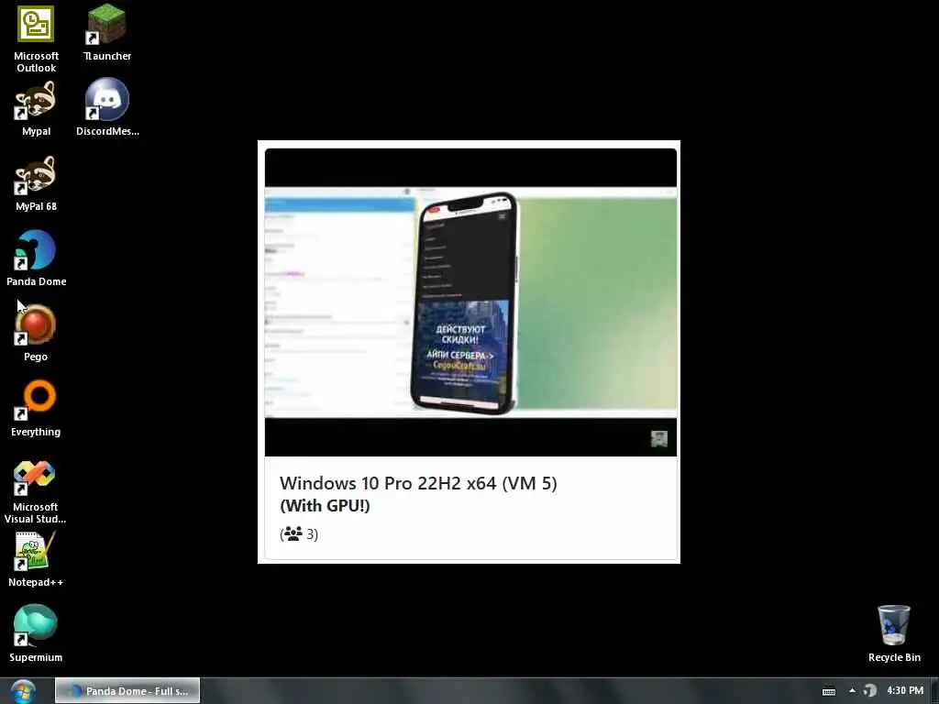Viewport: 939px width, 704px height.
Task: Select the Supermium browser shortcut
Action: tap(36, 633)
